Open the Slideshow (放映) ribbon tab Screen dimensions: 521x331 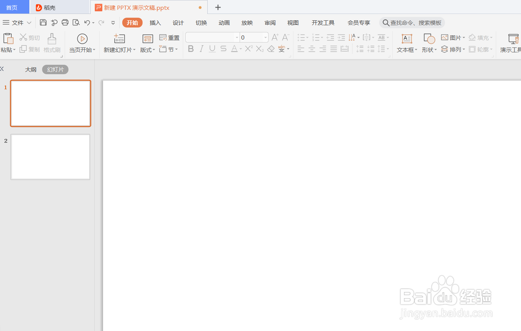point(247,23)
